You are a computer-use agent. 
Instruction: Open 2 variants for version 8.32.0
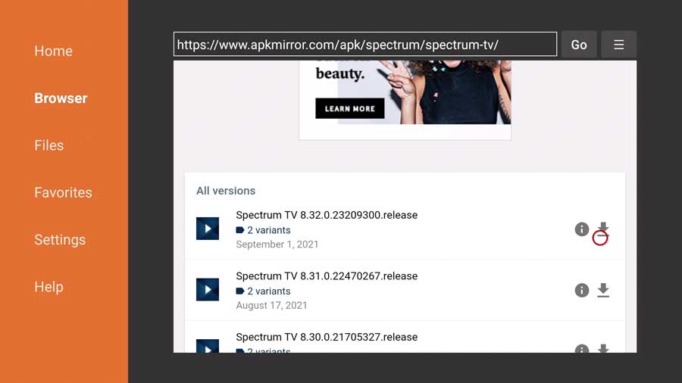pyautogui.click(x=263, y=230)
